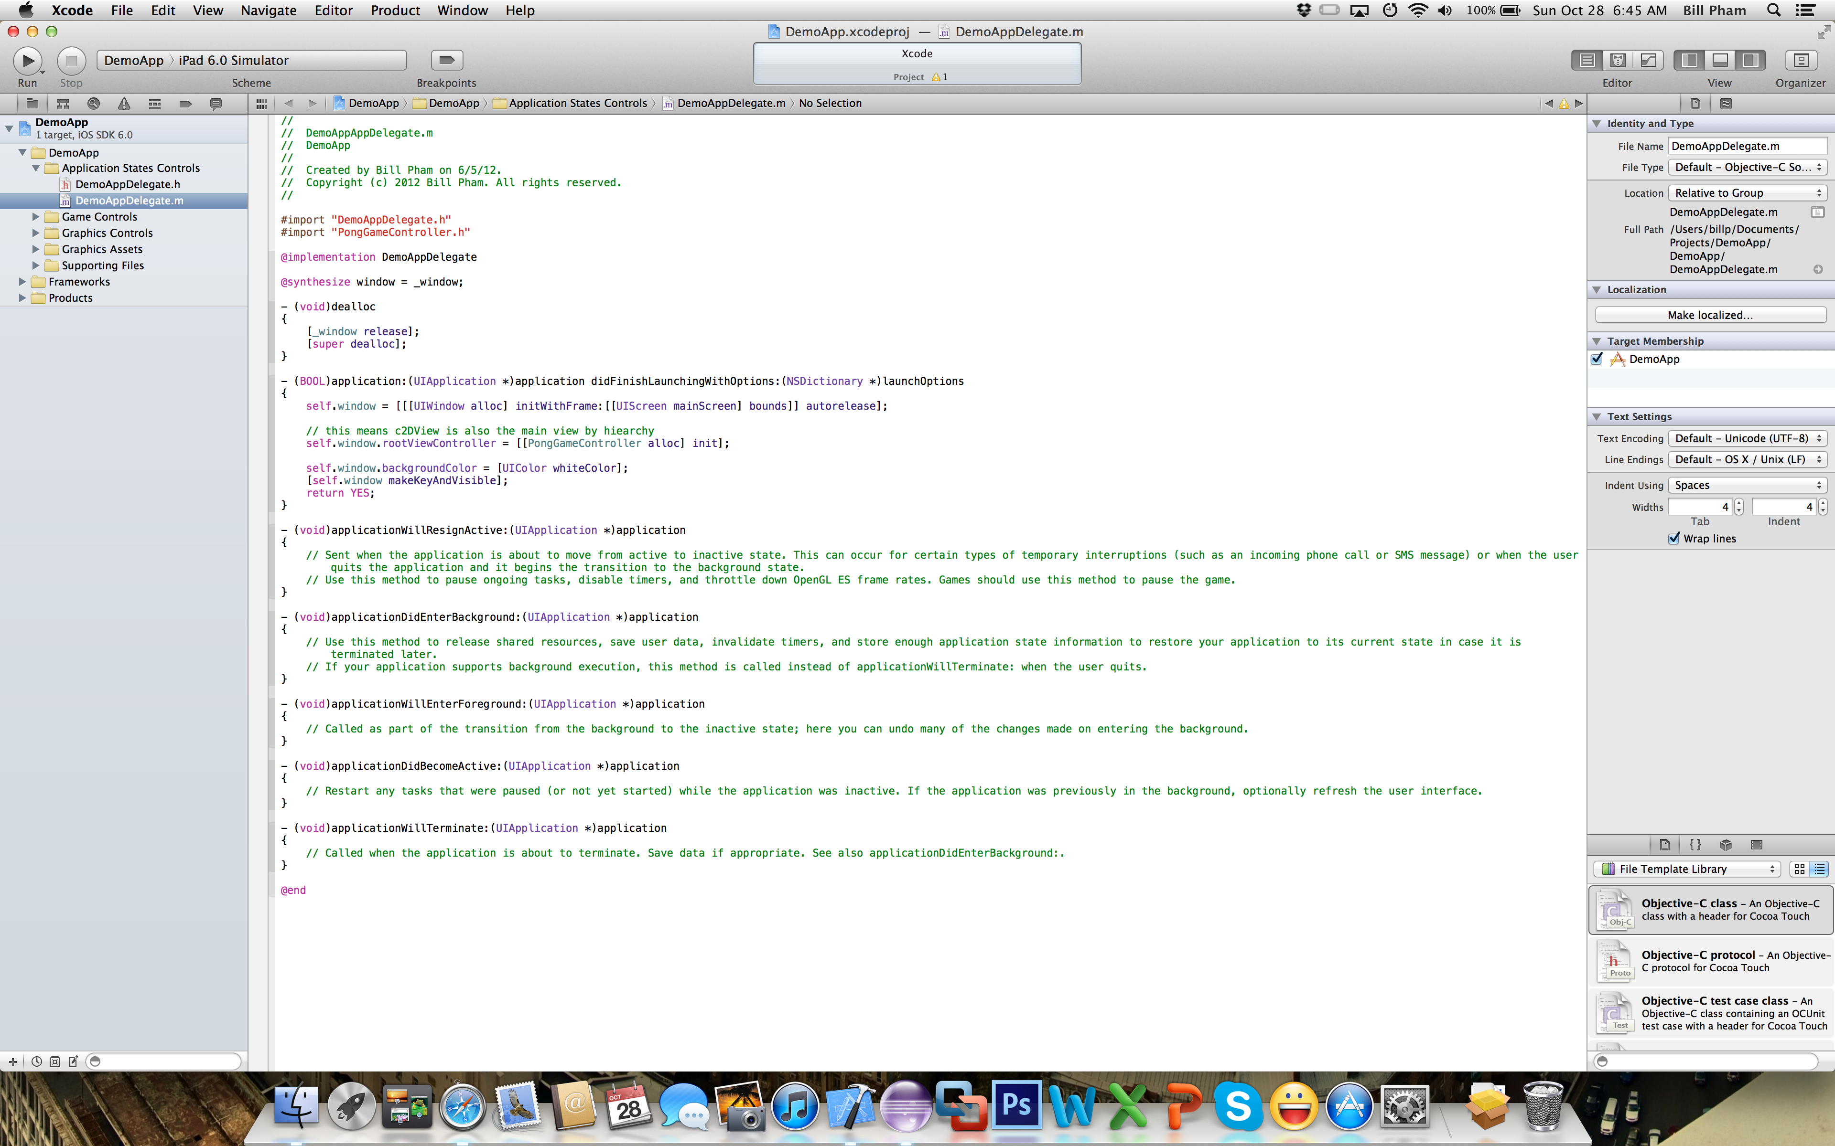Image resolution: width=1835 pixels, height=1146 pixels.
Task: Increase the Tab width stepper
Action: [x=1738, y=502]
